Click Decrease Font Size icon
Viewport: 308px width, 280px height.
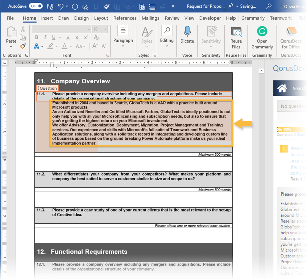point(104,46)
